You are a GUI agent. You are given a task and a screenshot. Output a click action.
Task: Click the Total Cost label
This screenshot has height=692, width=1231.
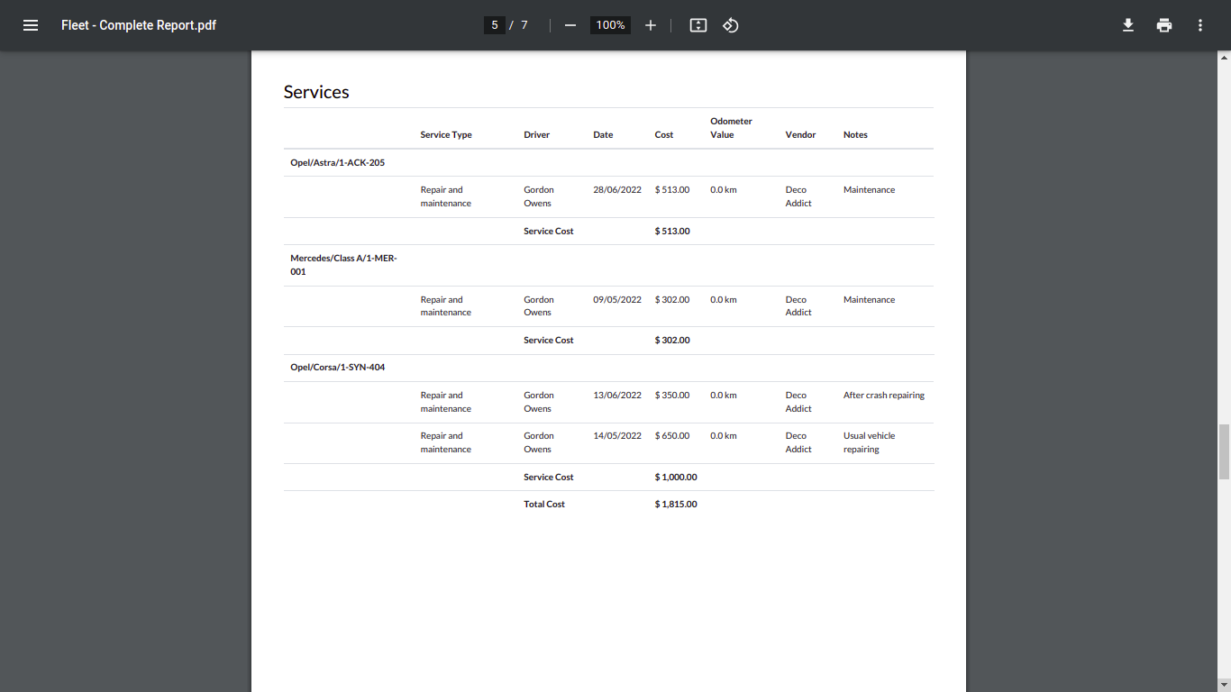(x=544, y=505)
